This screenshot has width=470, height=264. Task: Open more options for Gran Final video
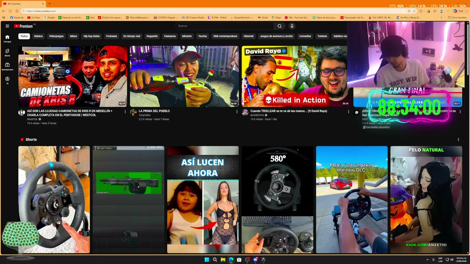click(460, 112)
